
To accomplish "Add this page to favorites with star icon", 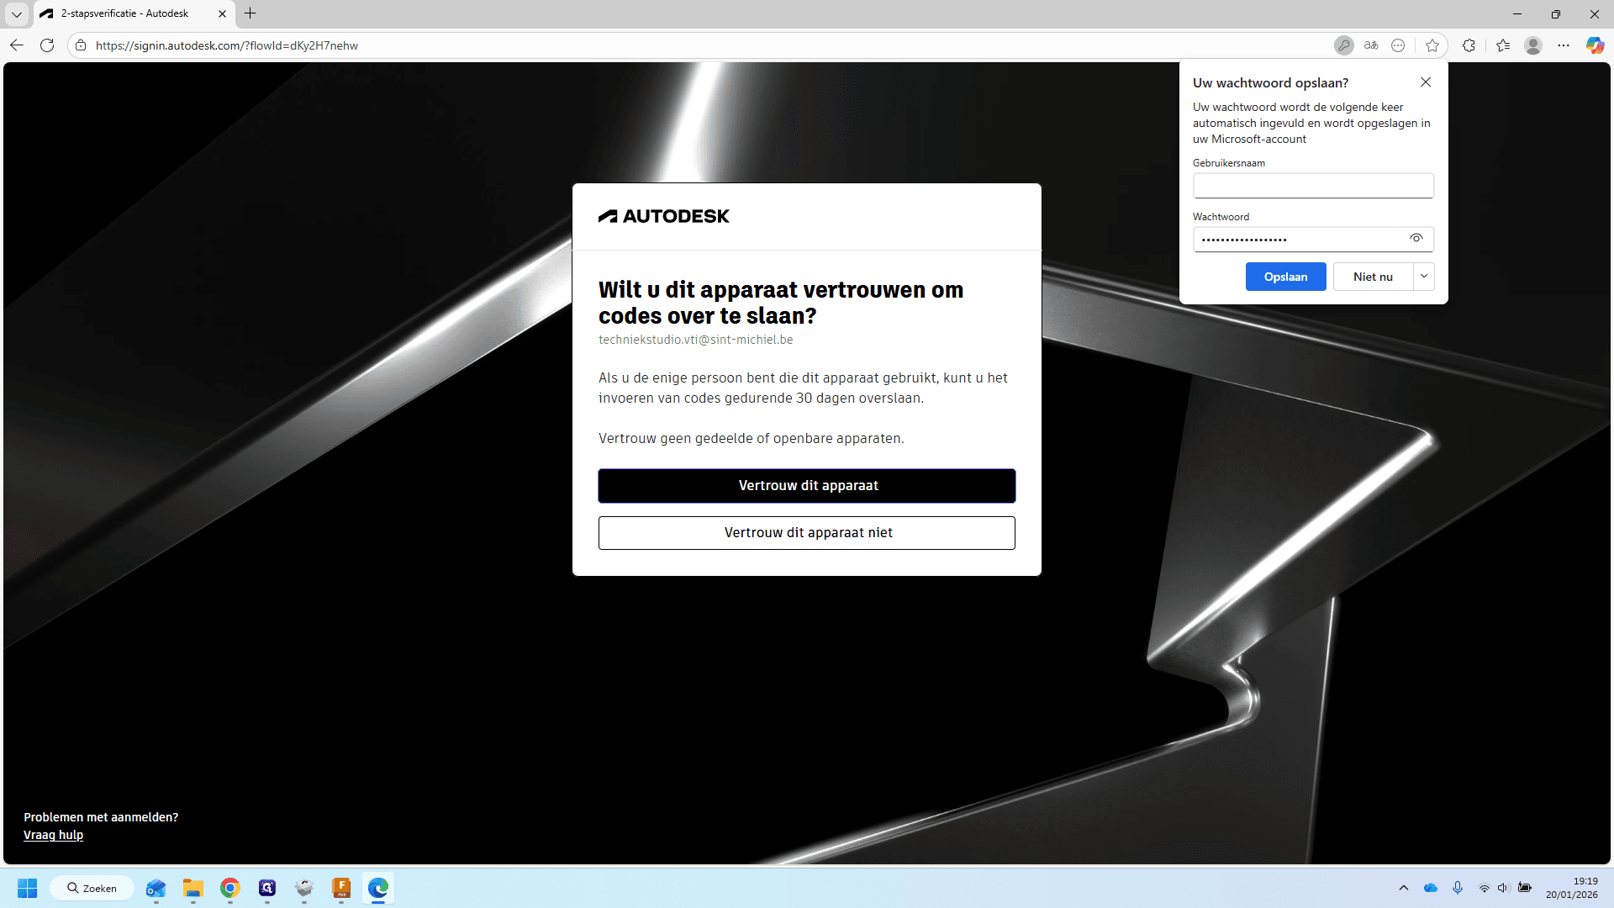I will point(1432,45).
